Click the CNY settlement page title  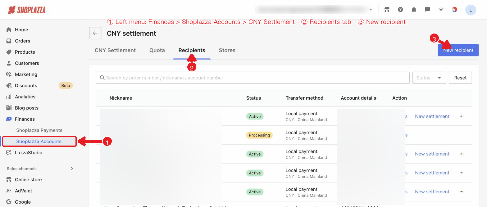(x=131, y=34)
